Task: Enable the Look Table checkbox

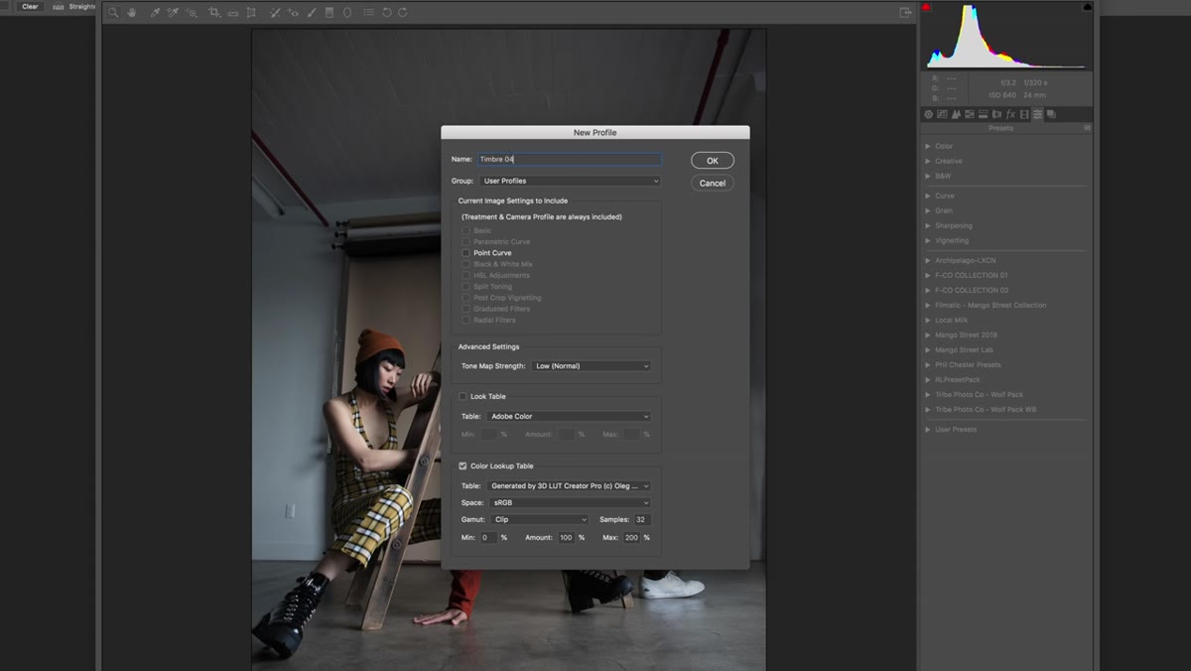Action: pos(463,396)
